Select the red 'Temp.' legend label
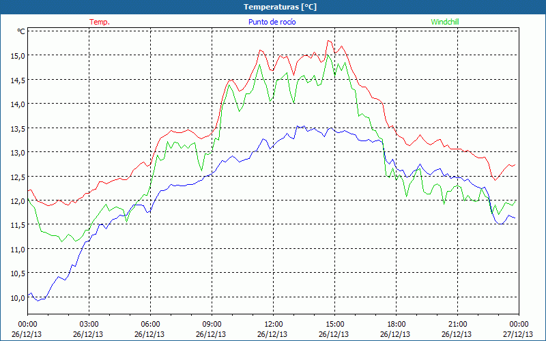 coord(100,22)
